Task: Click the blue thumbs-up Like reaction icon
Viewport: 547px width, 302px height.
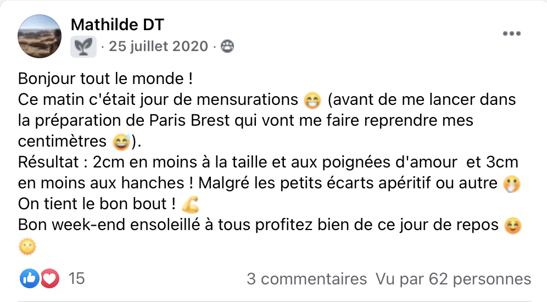Action: 29,279
